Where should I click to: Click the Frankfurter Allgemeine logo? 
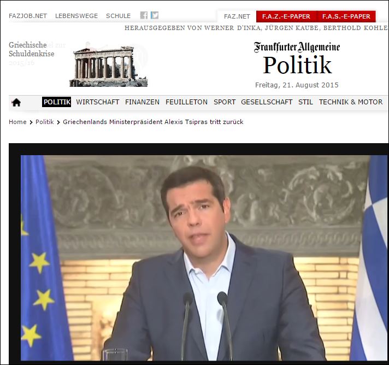click(x=297, y=48)
